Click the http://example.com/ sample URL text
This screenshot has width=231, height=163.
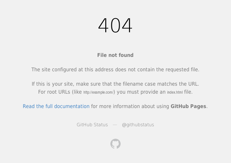coord(98,93)
